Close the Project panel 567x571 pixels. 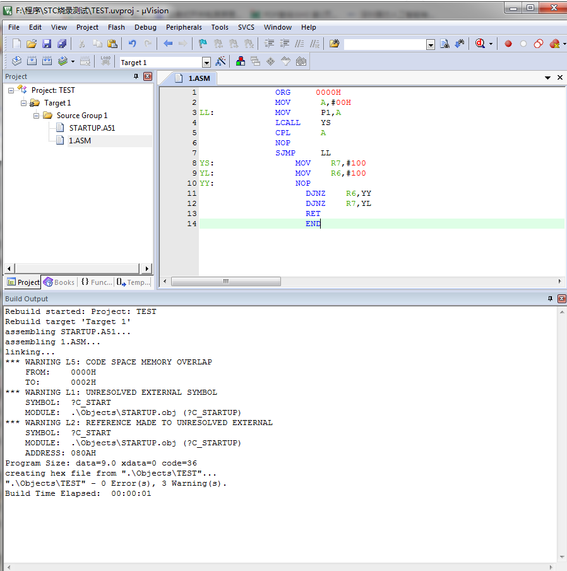click(148, 76)
